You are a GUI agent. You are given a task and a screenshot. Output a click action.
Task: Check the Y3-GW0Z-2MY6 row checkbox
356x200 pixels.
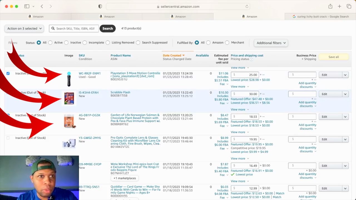pyautogui.click(x=8, y=138)
